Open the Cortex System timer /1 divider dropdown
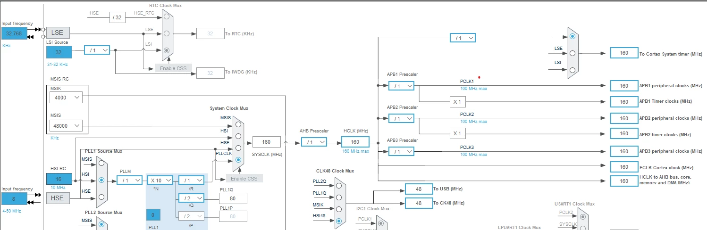 click(463, 38)
